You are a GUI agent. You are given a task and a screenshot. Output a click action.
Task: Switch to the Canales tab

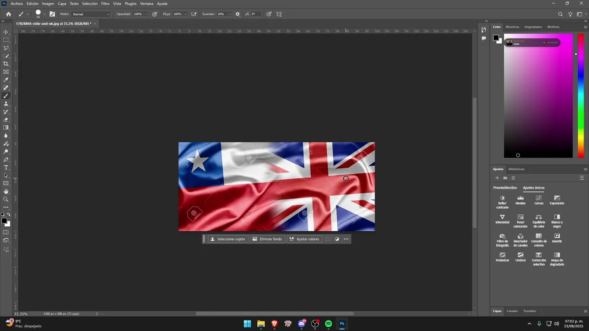click(512, 311)
